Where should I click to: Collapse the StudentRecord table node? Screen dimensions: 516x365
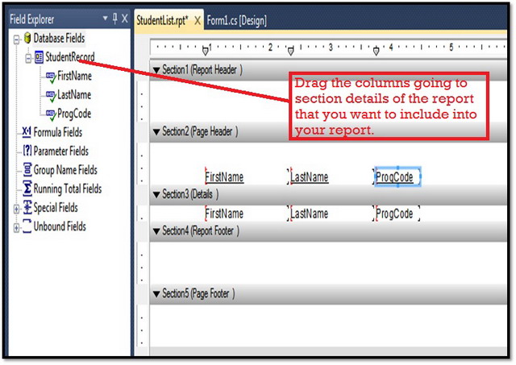point(29,59)
